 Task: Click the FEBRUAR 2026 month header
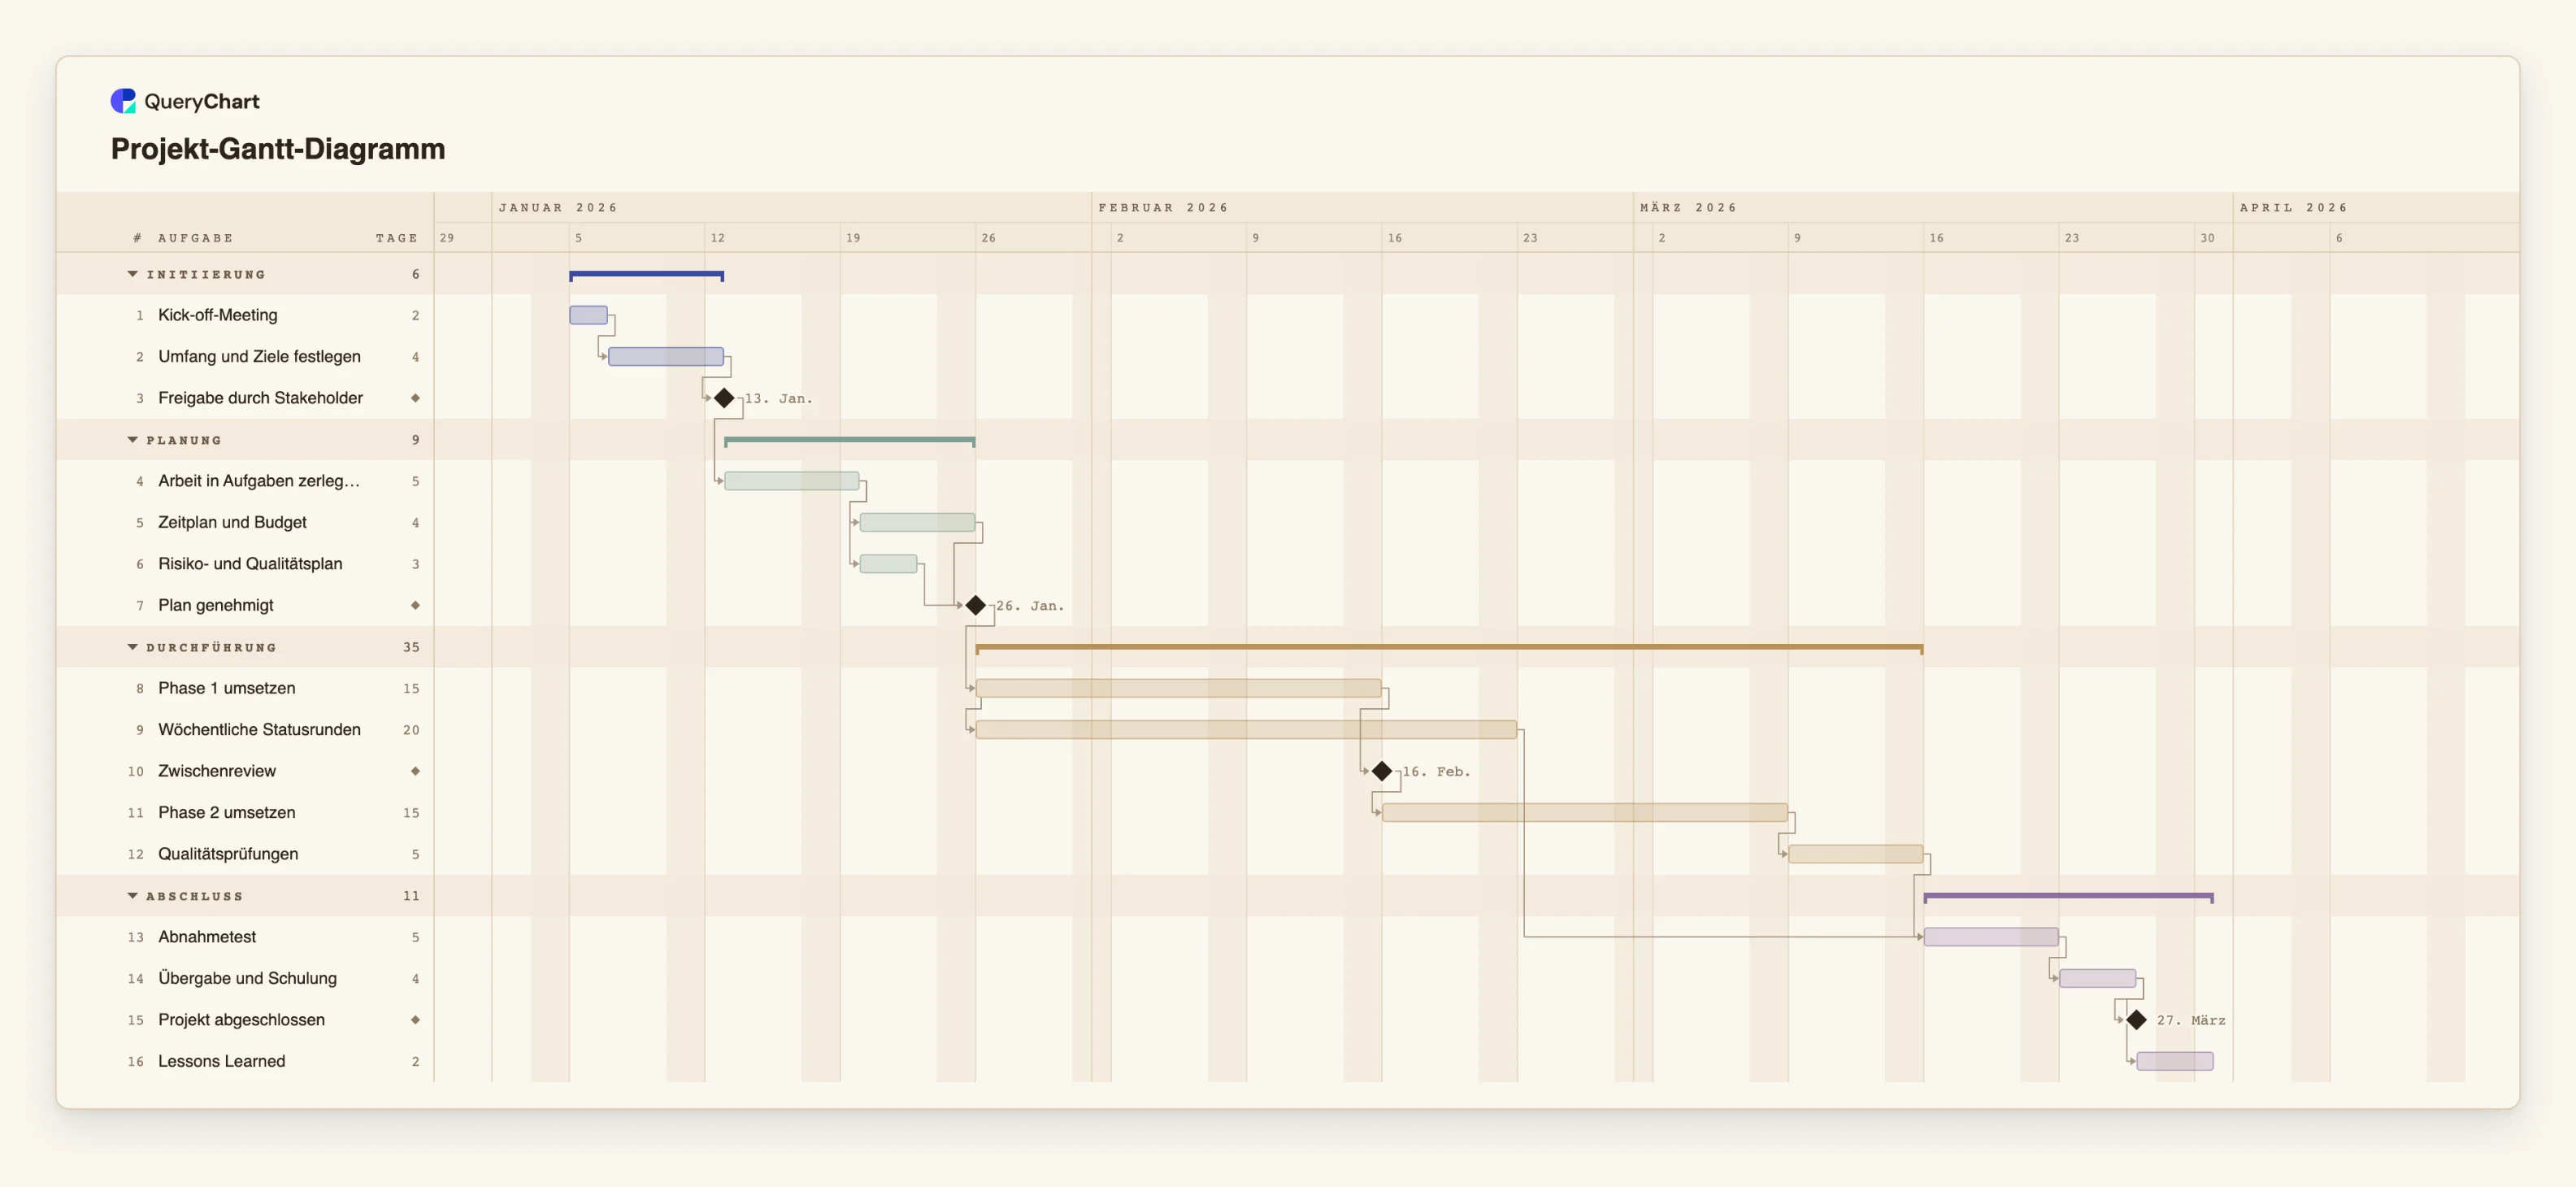1163,208
